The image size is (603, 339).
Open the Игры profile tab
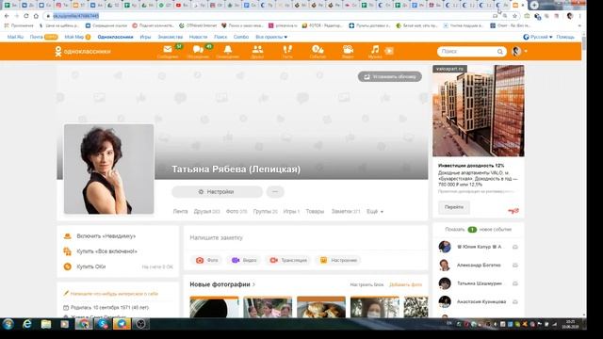(291, 211)
